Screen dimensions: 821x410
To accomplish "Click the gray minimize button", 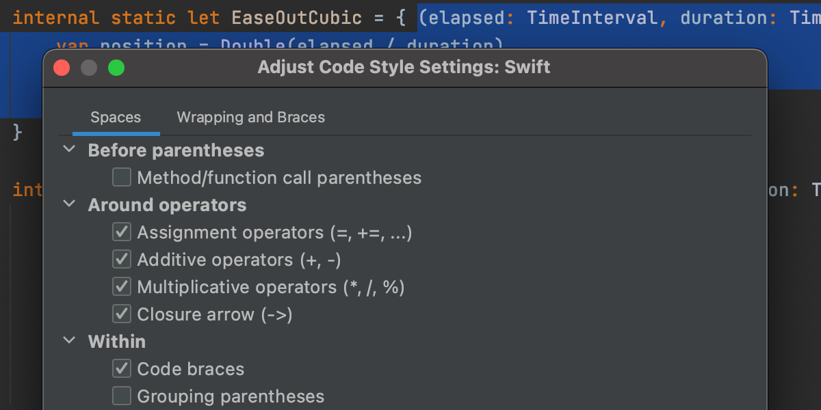I will click(89, 68).
